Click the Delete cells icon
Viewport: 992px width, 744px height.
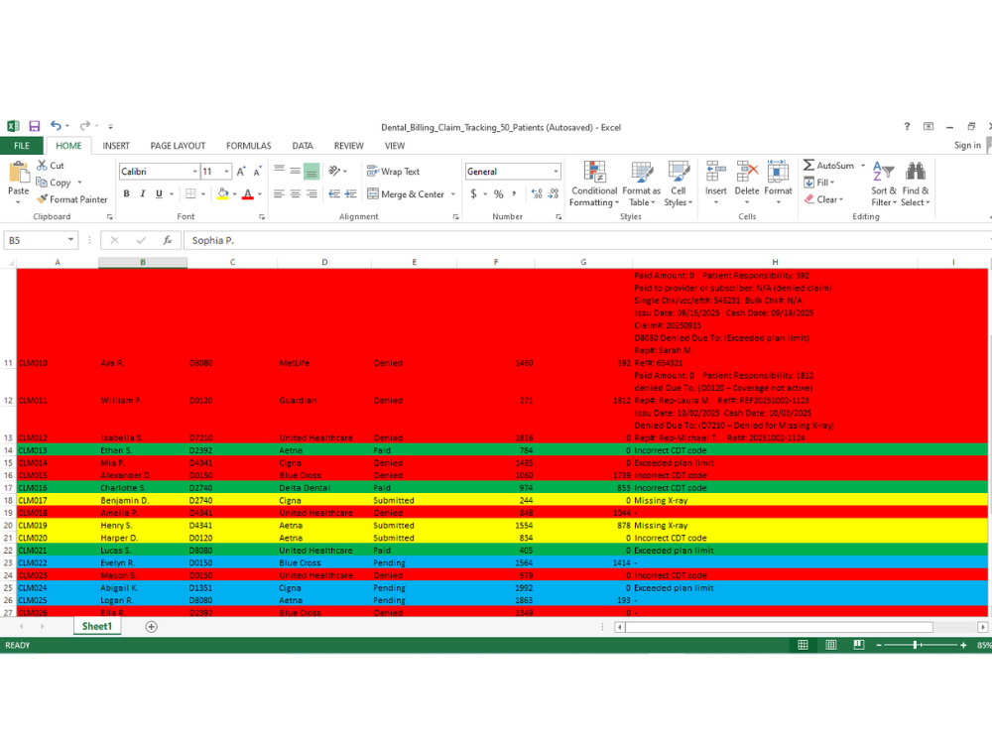747,172
